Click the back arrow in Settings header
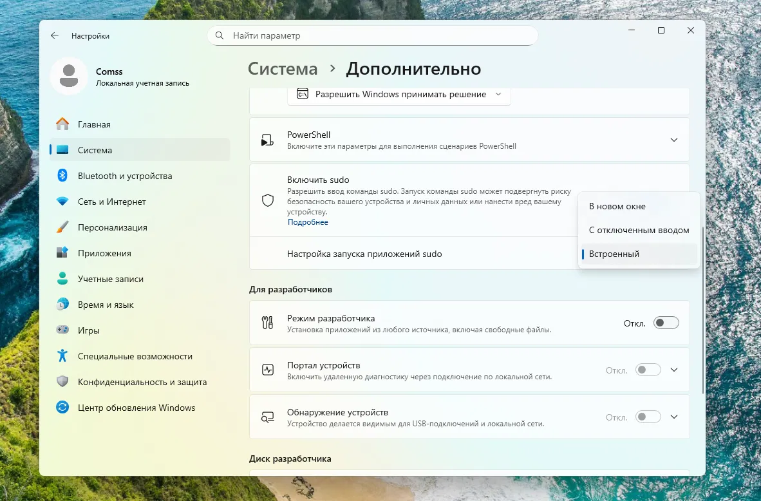Image resolution: width=761 pixels, height=501 pixels. click(x=54, y=35)
